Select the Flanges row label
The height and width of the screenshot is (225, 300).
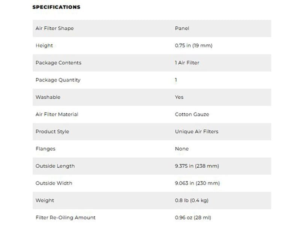pos(45,149)
